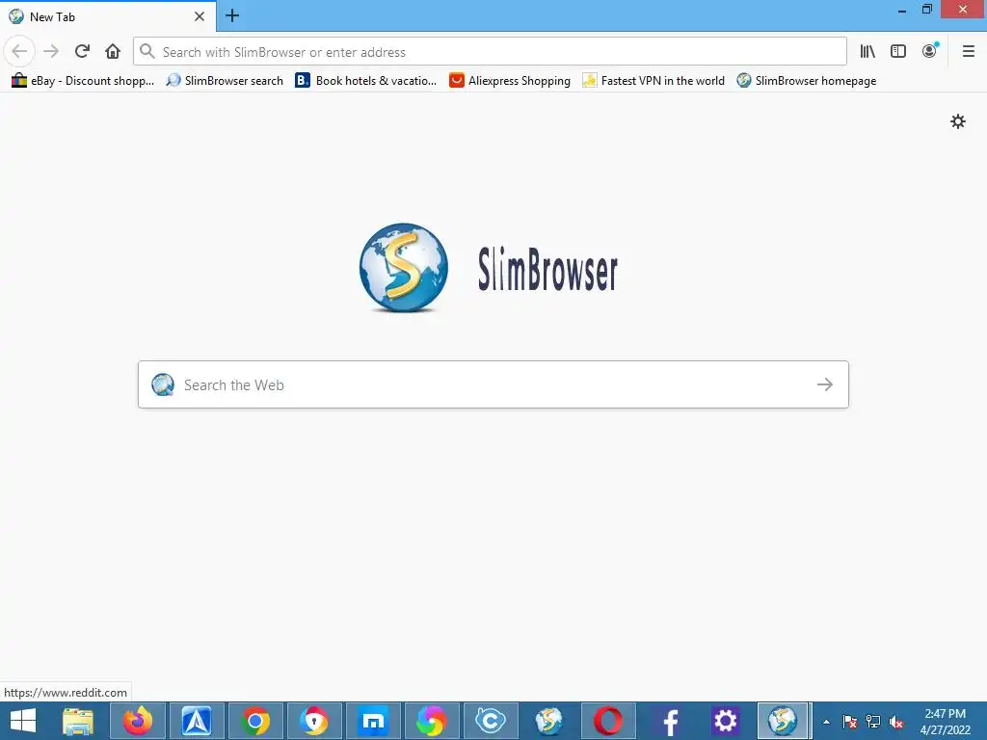Launch Google Chrome from taskbar
Viewport: 987px width, 740px height.
coord(255,721)
